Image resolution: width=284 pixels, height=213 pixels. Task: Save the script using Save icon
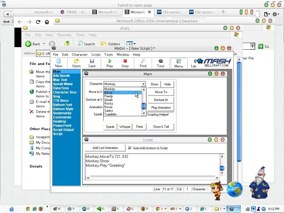(92, 63)
